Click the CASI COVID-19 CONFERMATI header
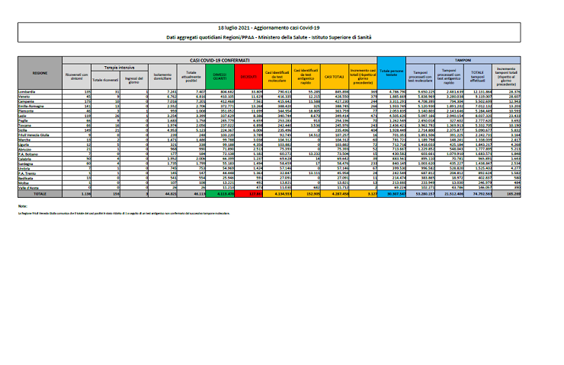 219,59
